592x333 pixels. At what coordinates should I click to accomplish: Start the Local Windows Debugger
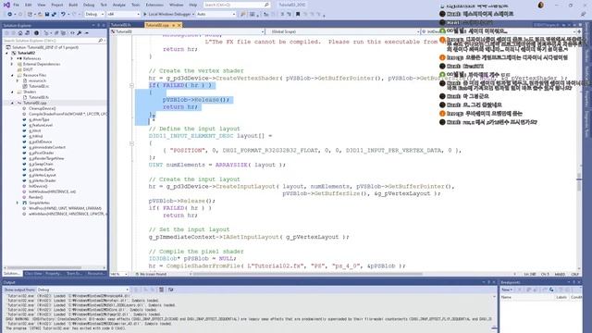[x=166, y=14]
